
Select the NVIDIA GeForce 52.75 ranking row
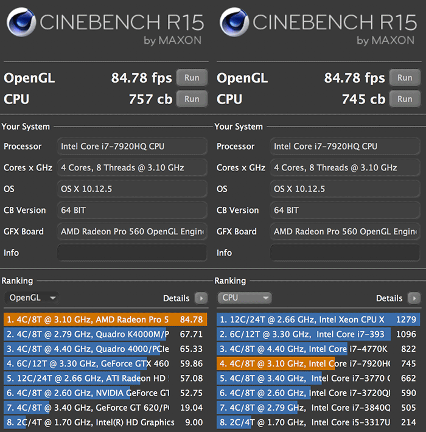(x=105, y=393)
